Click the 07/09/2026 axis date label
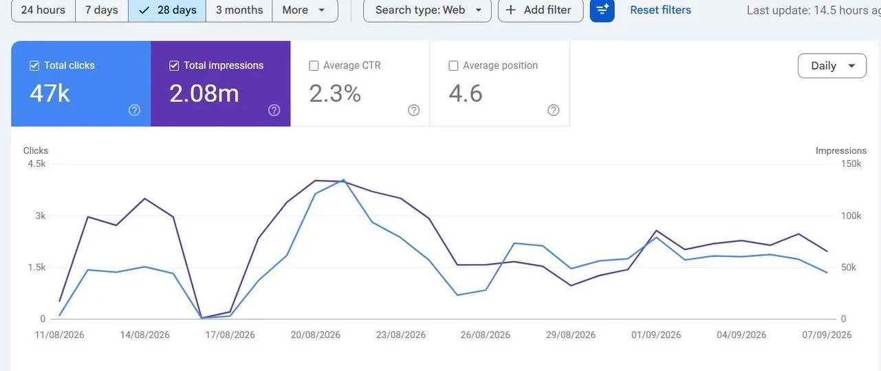Viewport: 881px width, 371px height. pos(827,335)
